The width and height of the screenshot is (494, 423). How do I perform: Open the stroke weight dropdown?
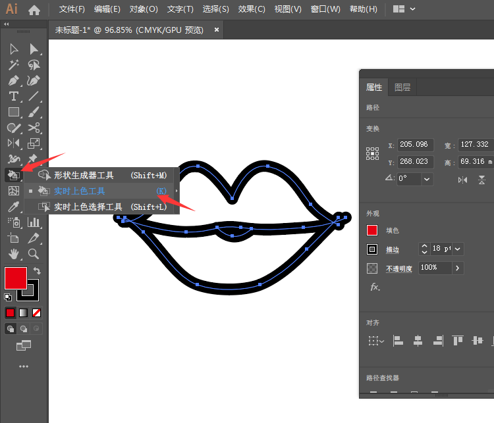click(458, 249)
